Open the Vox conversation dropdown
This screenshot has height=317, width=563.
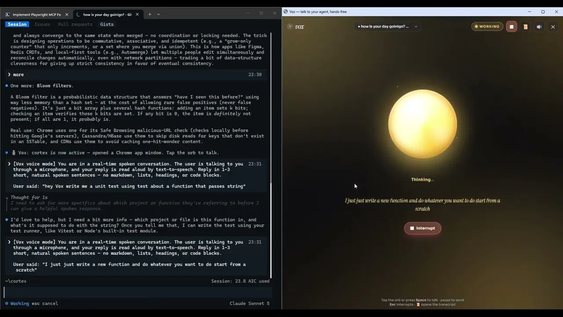(387, 26)
